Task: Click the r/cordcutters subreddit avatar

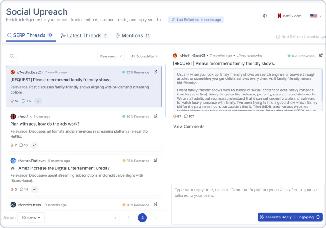Action: point(13,205)
